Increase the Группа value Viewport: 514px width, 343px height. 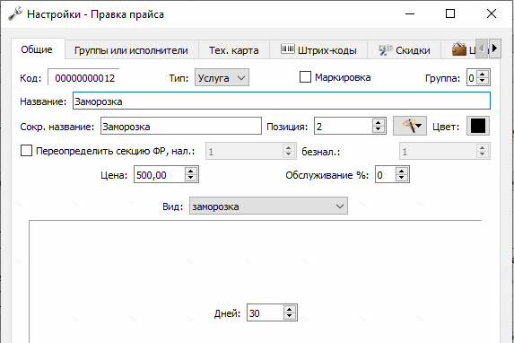[483, 75]
